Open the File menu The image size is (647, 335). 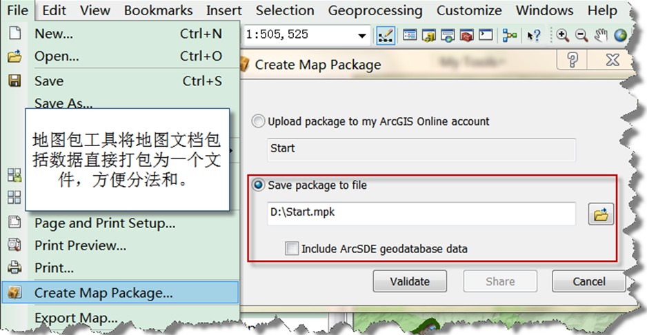click(x=18, y=10)
